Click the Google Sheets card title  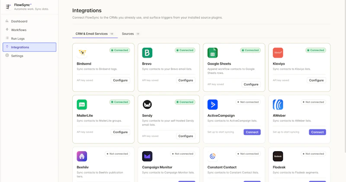pyautogui.click(x=219, y=64)
